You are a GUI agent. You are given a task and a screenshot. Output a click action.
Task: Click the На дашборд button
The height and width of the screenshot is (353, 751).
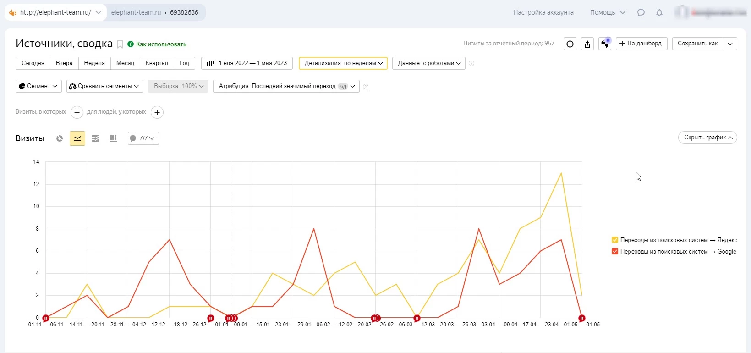(x=641, y=44)
